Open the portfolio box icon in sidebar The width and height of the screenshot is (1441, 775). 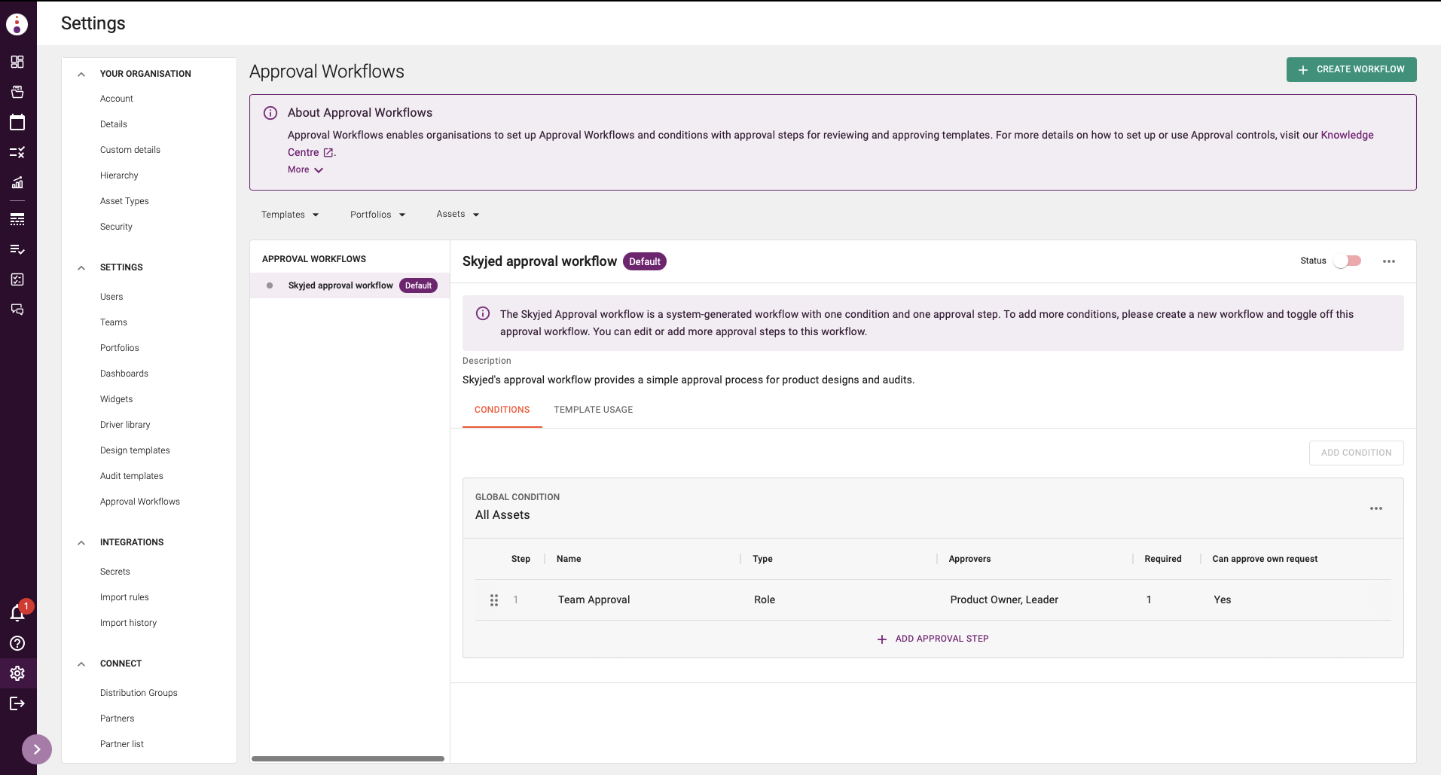coord(17,92)
